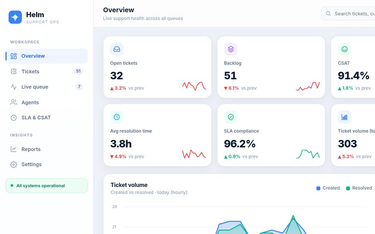This screenshot has width=375, height=234.
Task: Click the green Resolved legend swatch
Action: click(x=348, y=189)
